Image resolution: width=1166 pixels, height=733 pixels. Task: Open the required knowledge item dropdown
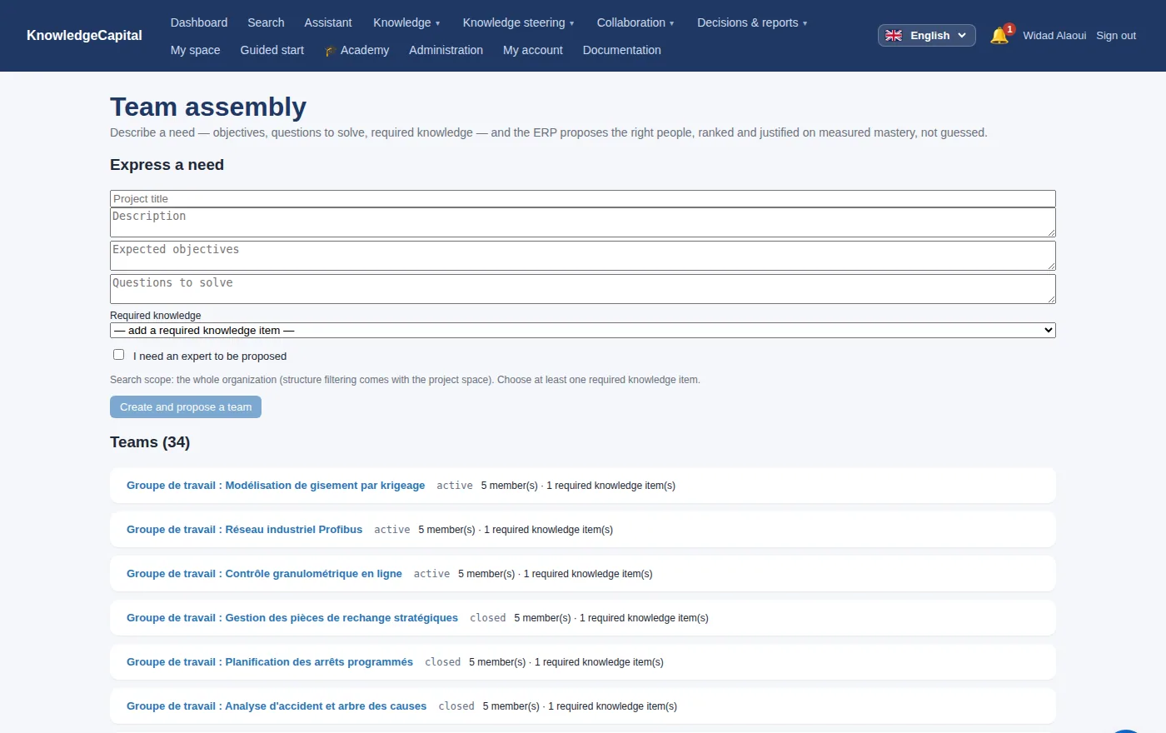tap(583, 330)
